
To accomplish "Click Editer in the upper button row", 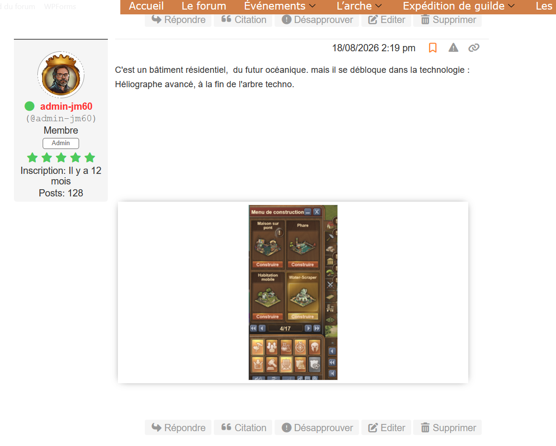I will point(386,20).
